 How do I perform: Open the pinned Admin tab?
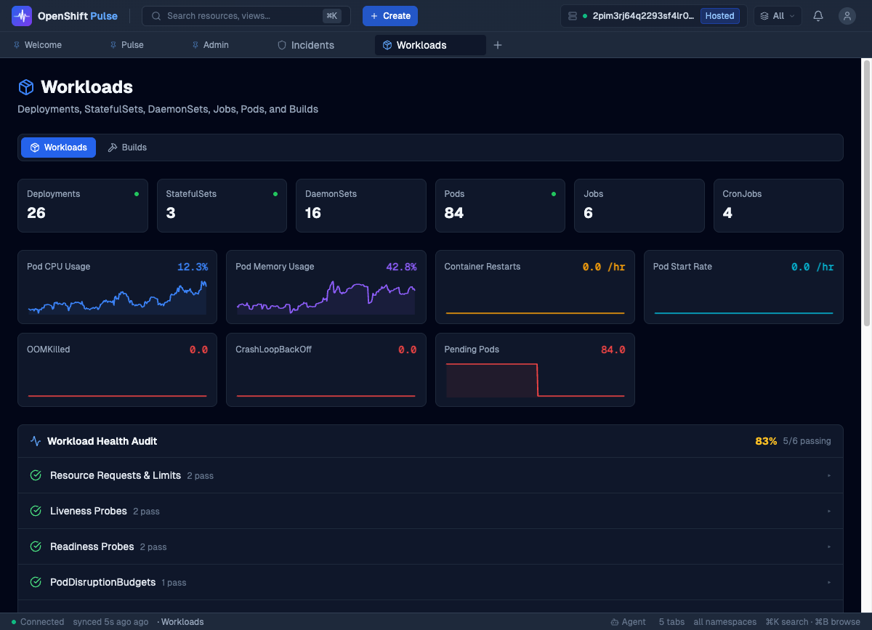[210, 45]
